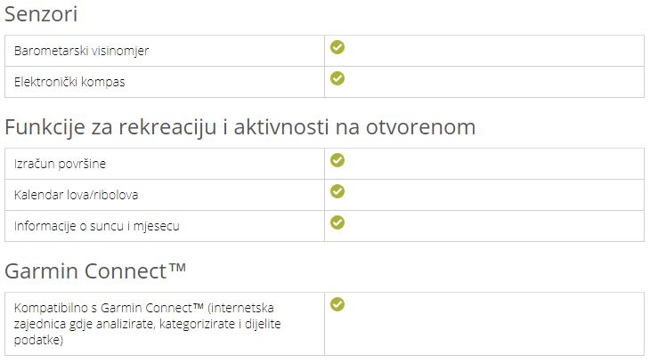Click 'zajednica gdje analizirate' text line
The image size is (650, 363).
click(85, 324)
